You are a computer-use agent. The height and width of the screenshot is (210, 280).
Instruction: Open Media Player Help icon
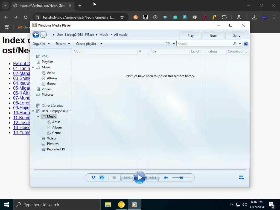pos(246,44)
